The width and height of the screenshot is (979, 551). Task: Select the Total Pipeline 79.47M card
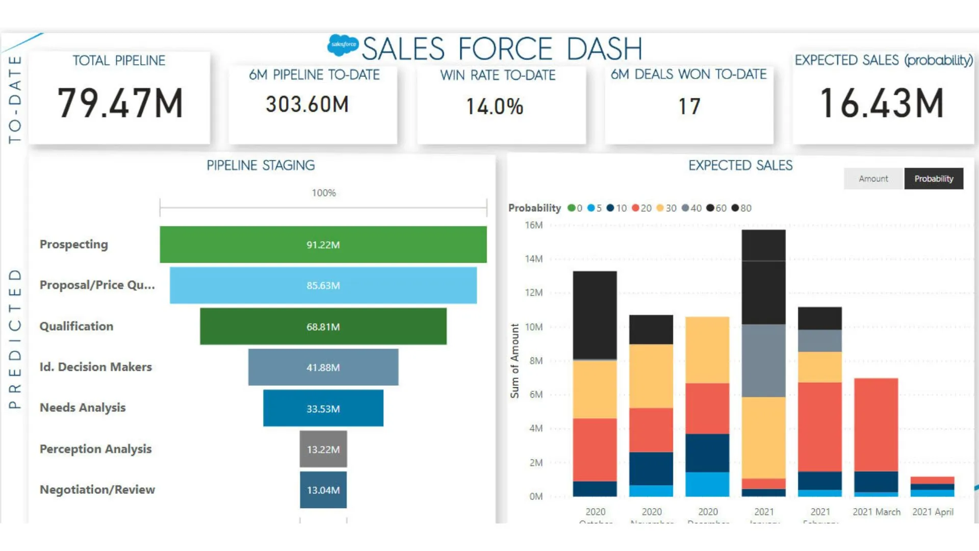(119, 98)
